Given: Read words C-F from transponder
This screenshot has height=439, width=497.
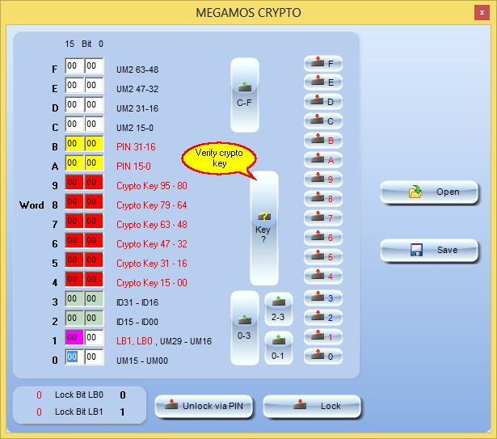Looking at the screenshot, I should click(245, 95).
